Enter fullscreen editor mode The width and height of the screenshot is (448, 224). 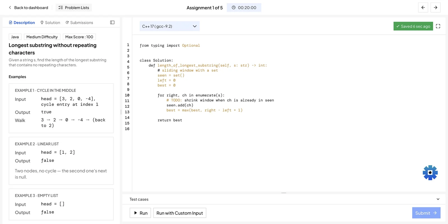(x=438, y=26)
